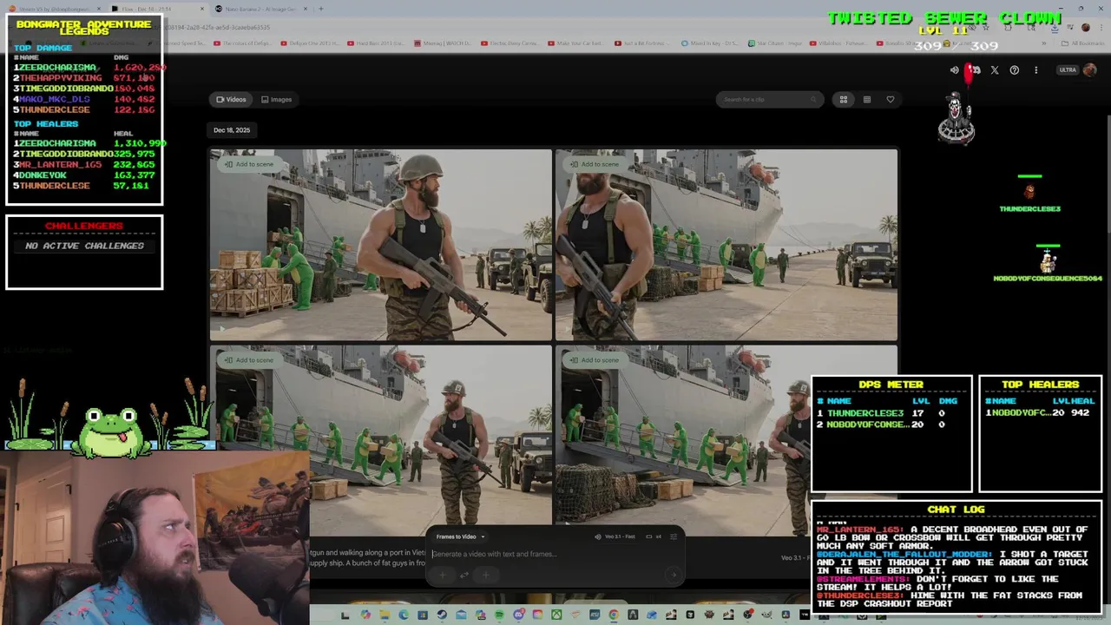Add the last frame with plus button
The width and height of the screenshot is (1111, 625).
(486, 575)
